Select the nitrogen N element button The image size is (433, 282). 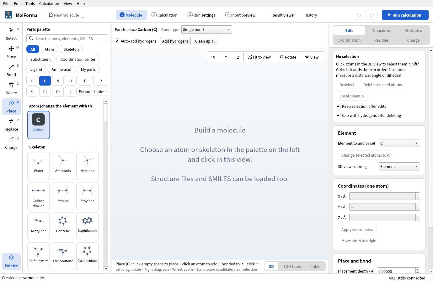point(58,81)
